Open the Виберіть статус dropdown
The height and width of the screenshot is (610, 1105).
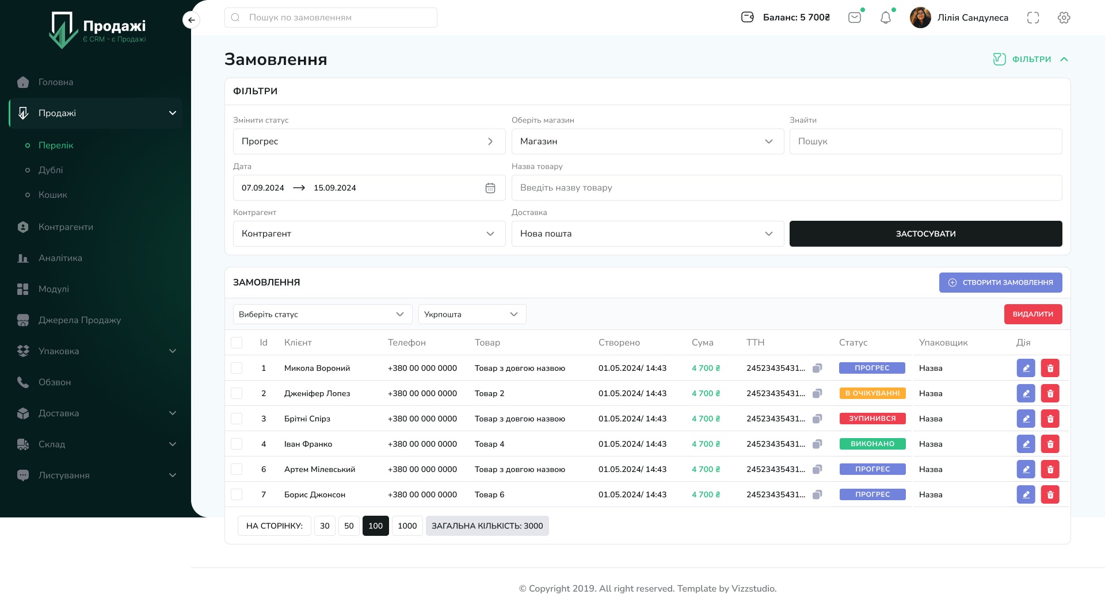point(322,314)
